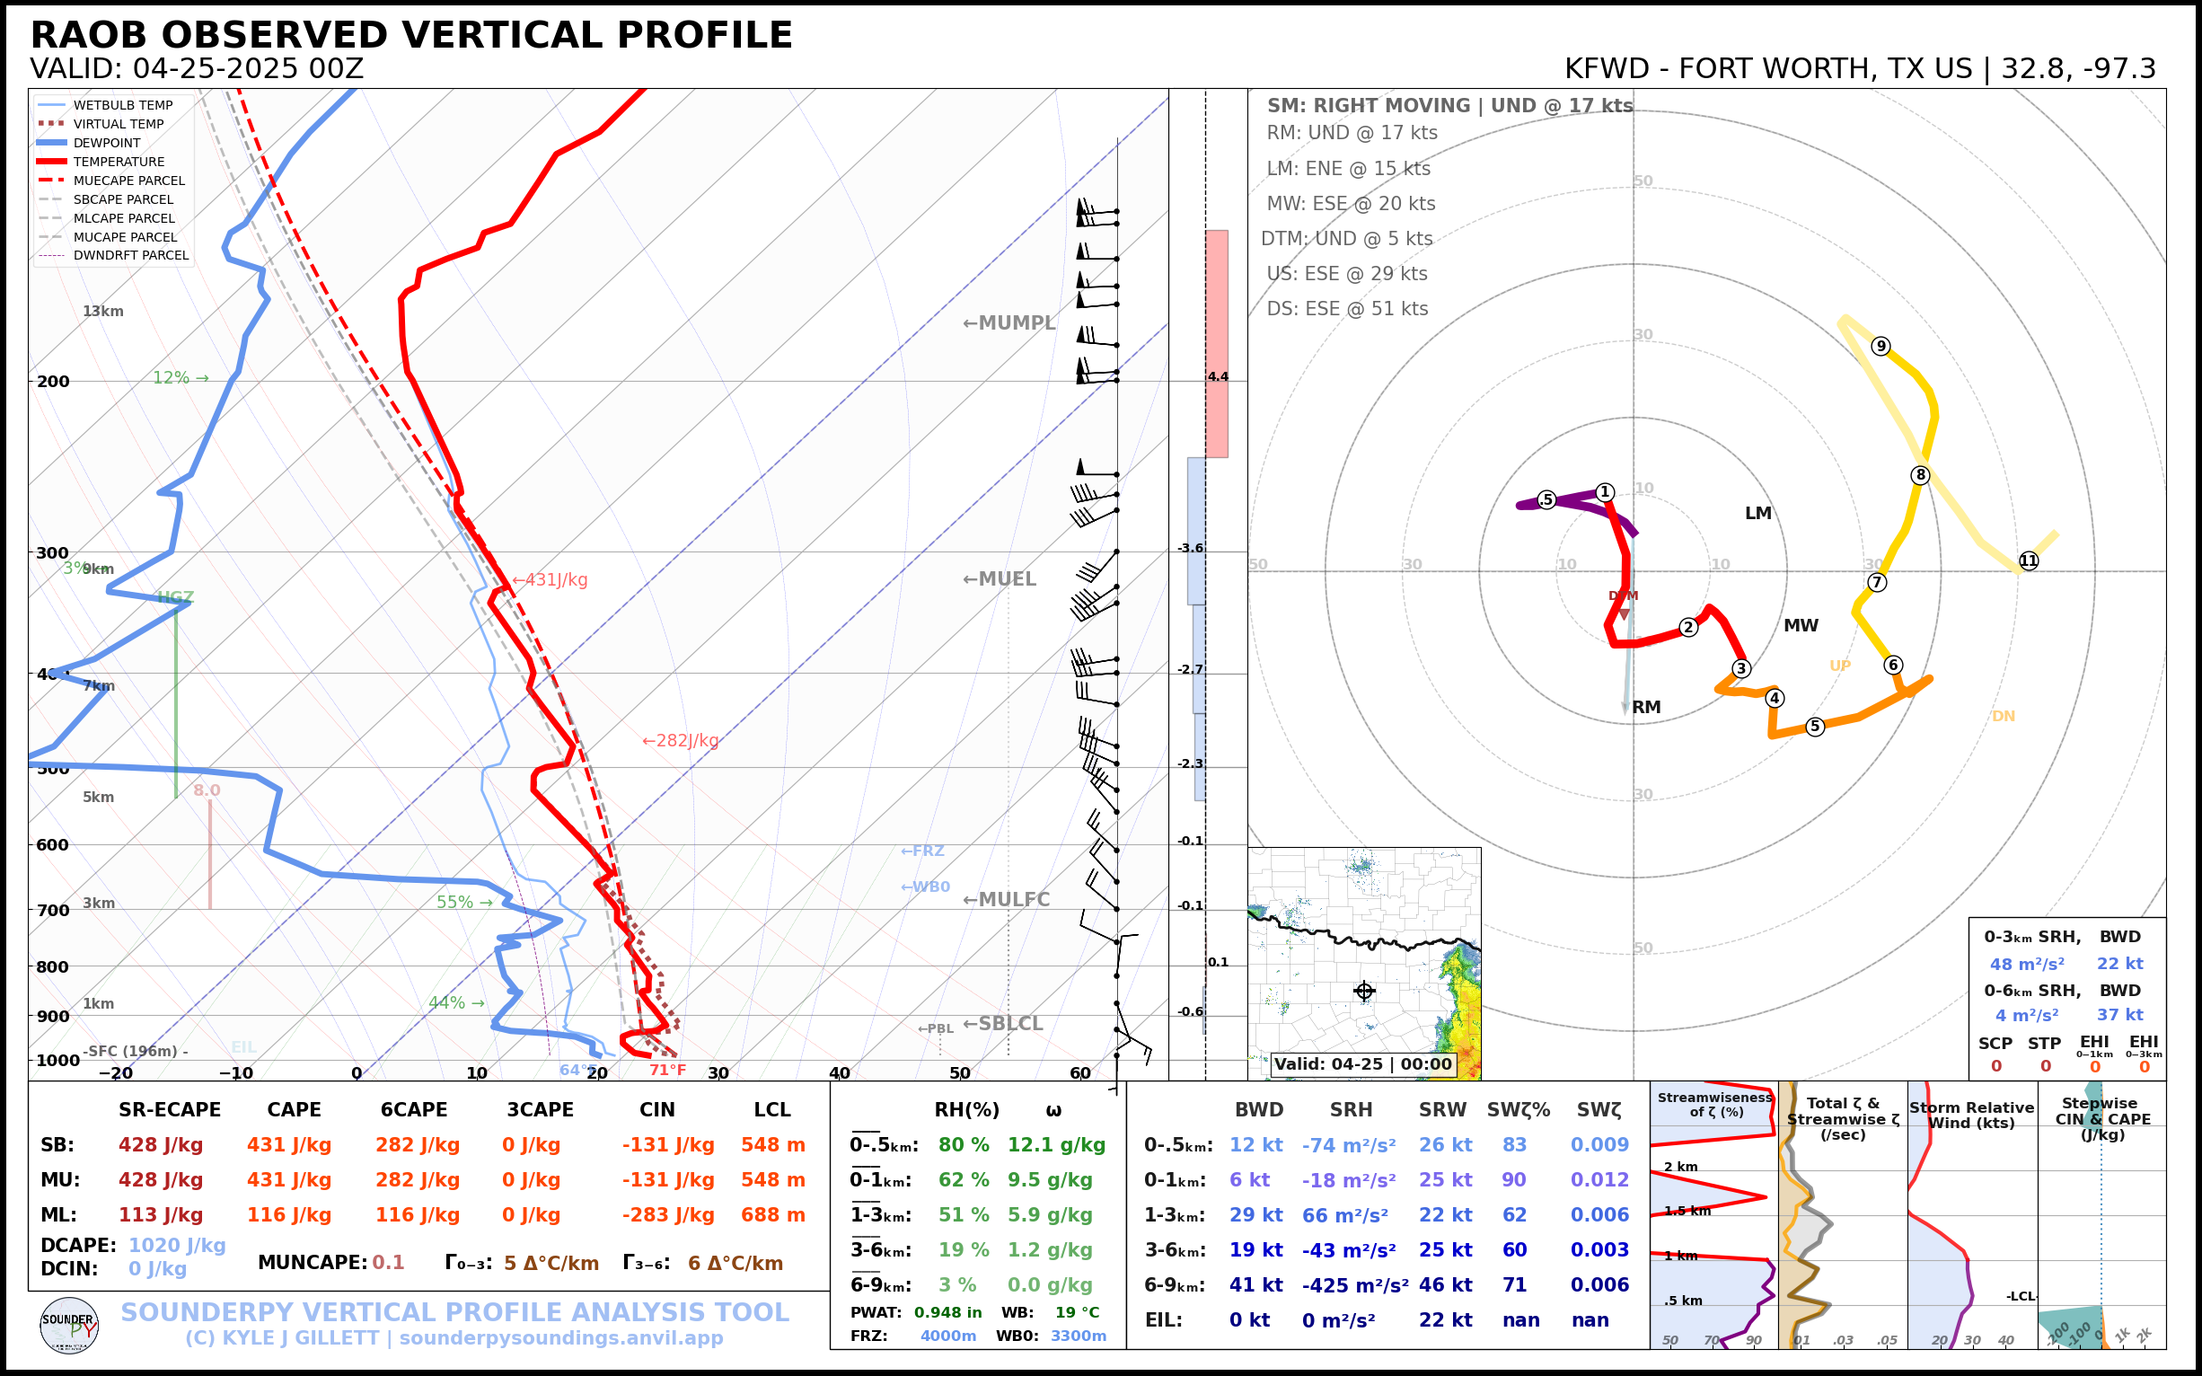The height and width of the screenshot is (1376, 2202).
Task: Click the MULFC arrow label
Action: coord(1007,899)
